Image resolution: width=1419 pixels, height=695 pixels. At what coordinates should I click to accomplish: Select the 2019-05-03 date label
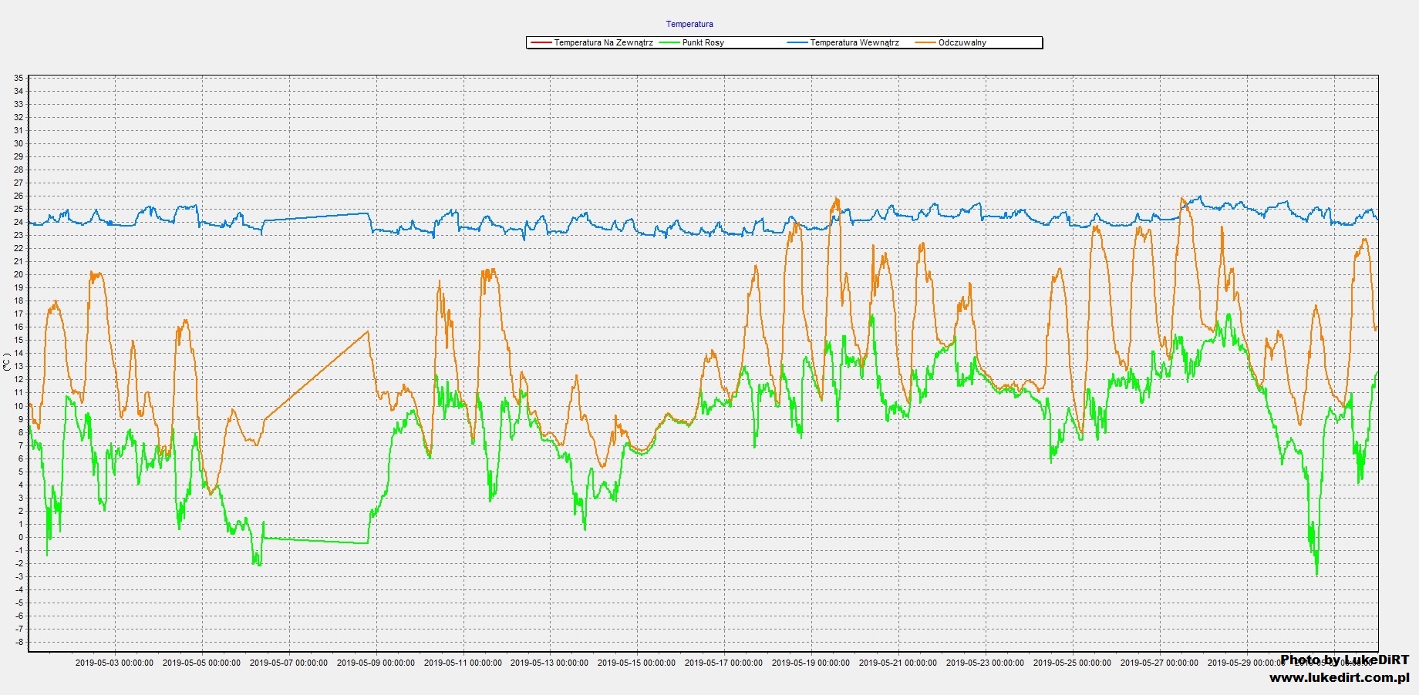(114, 663)
